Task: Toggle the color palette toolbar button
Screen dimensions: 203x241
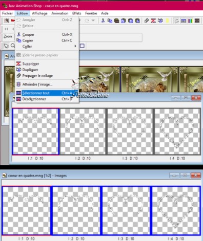Action: tap(190, 21)
